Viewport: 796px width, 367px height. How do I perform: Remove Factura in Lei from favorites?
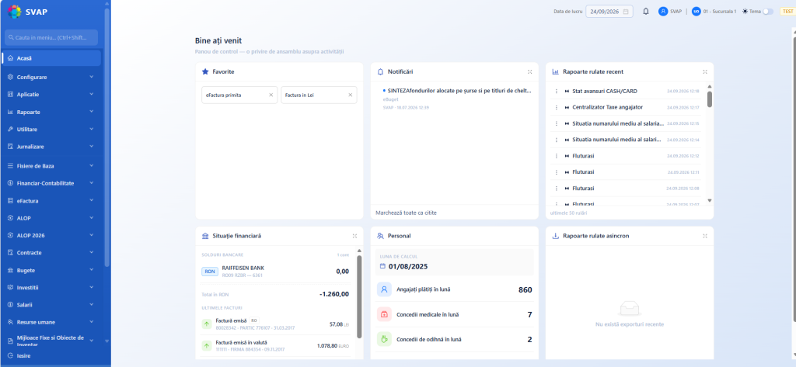point(351,95)
